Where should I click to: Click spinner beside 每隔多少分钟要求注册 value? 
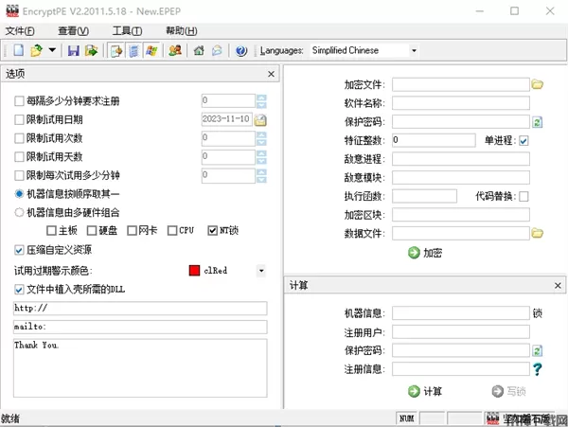pyautogui.click(x=261, y=100)
